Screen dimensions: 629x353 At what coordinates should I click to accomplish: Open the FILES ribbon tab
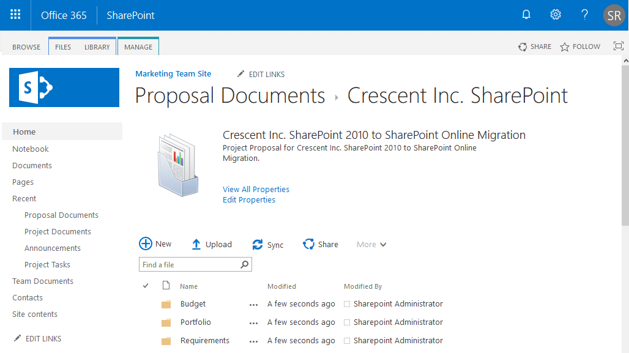(x=62, y=46)
